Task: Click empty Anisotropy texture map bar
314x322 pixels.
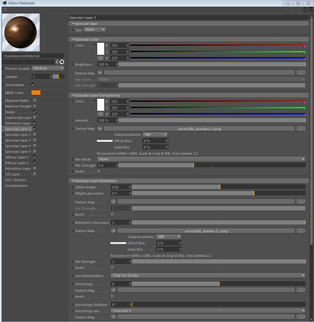Action: tap(206, 290)
